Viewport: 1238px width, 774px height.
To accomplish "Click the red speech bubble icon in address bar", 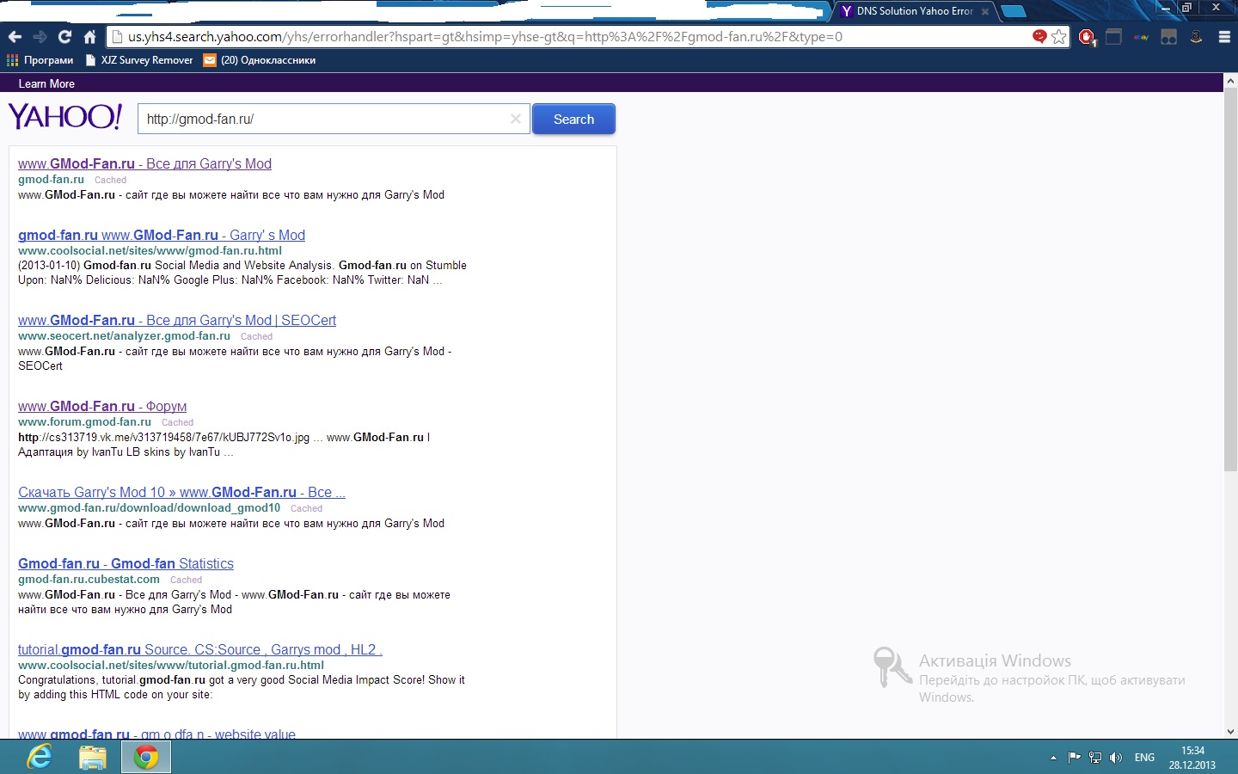I will point(1039,36).
